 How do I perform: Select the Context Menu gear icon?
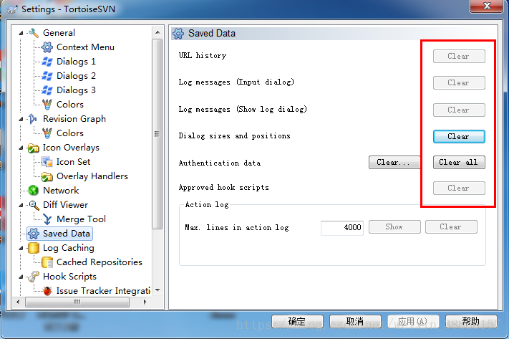(x=47, y=47)
